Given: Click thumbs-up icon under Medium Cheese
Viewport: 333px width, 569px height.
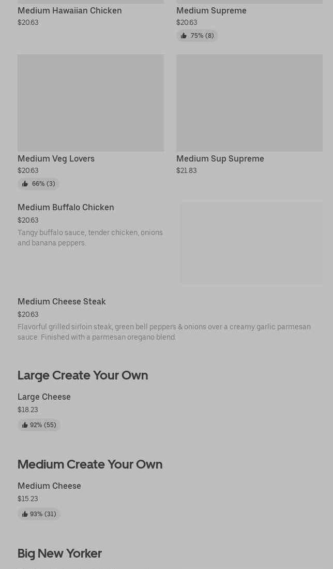Looking at the screenshot, I should [25, 514].
